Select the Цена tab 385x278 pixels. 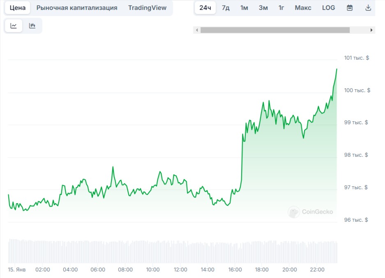[x=18, y=8]
